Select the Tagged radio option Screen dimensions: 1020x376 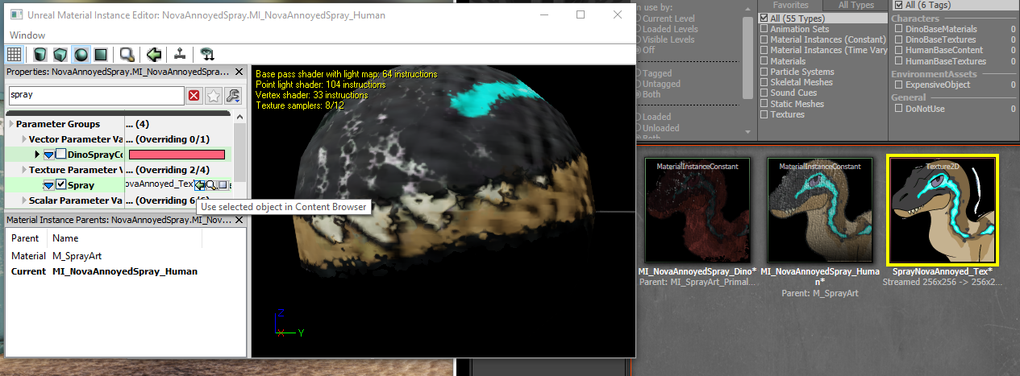[x=639, y=72]
